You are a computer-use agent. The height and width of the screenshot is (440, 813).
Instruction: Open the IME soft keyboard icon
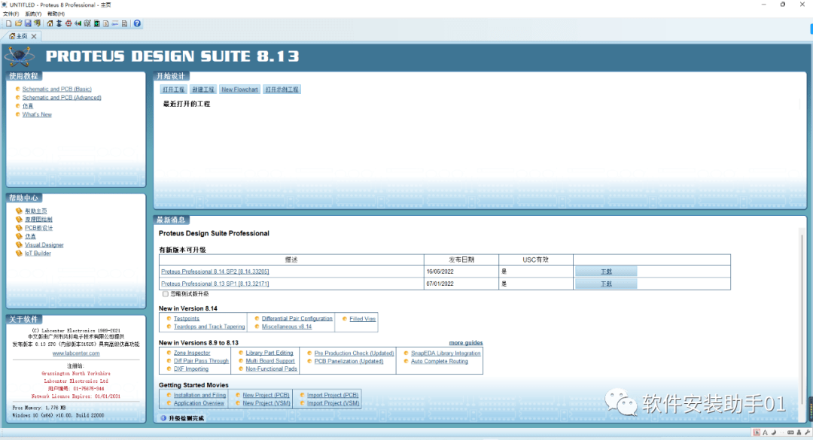[790, 432]
